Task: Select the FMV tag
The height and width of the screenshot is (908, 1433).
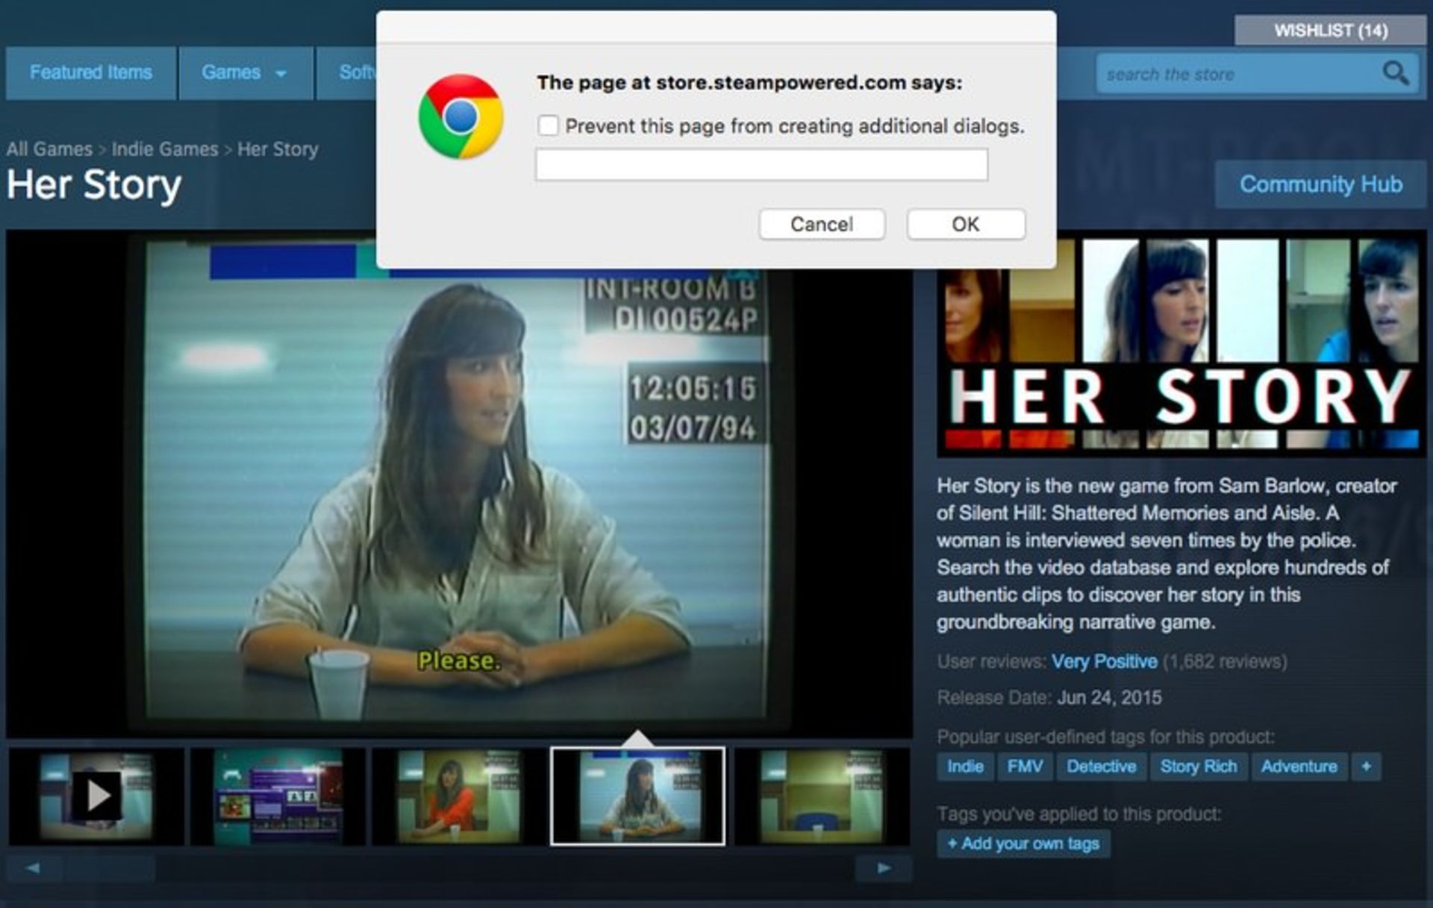Action: click(x=1025, y=766)
